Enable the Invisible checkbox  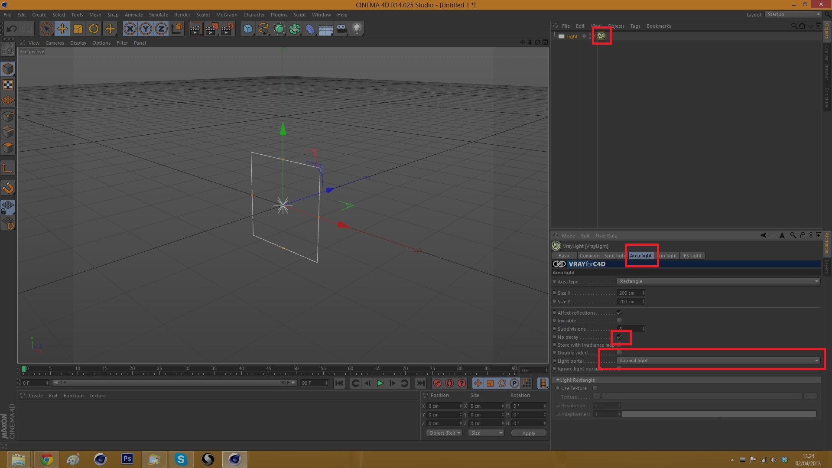(x=619, y=321)
